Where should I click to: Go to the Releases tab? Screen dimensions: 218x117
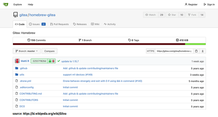[80, 24]
